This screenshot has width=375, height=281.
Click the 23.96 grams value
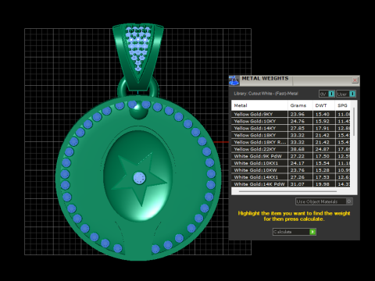[298, 114]
